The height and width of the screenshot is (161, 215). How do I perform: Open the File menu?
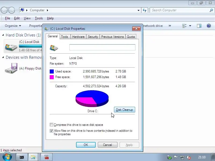pos(8,18)
